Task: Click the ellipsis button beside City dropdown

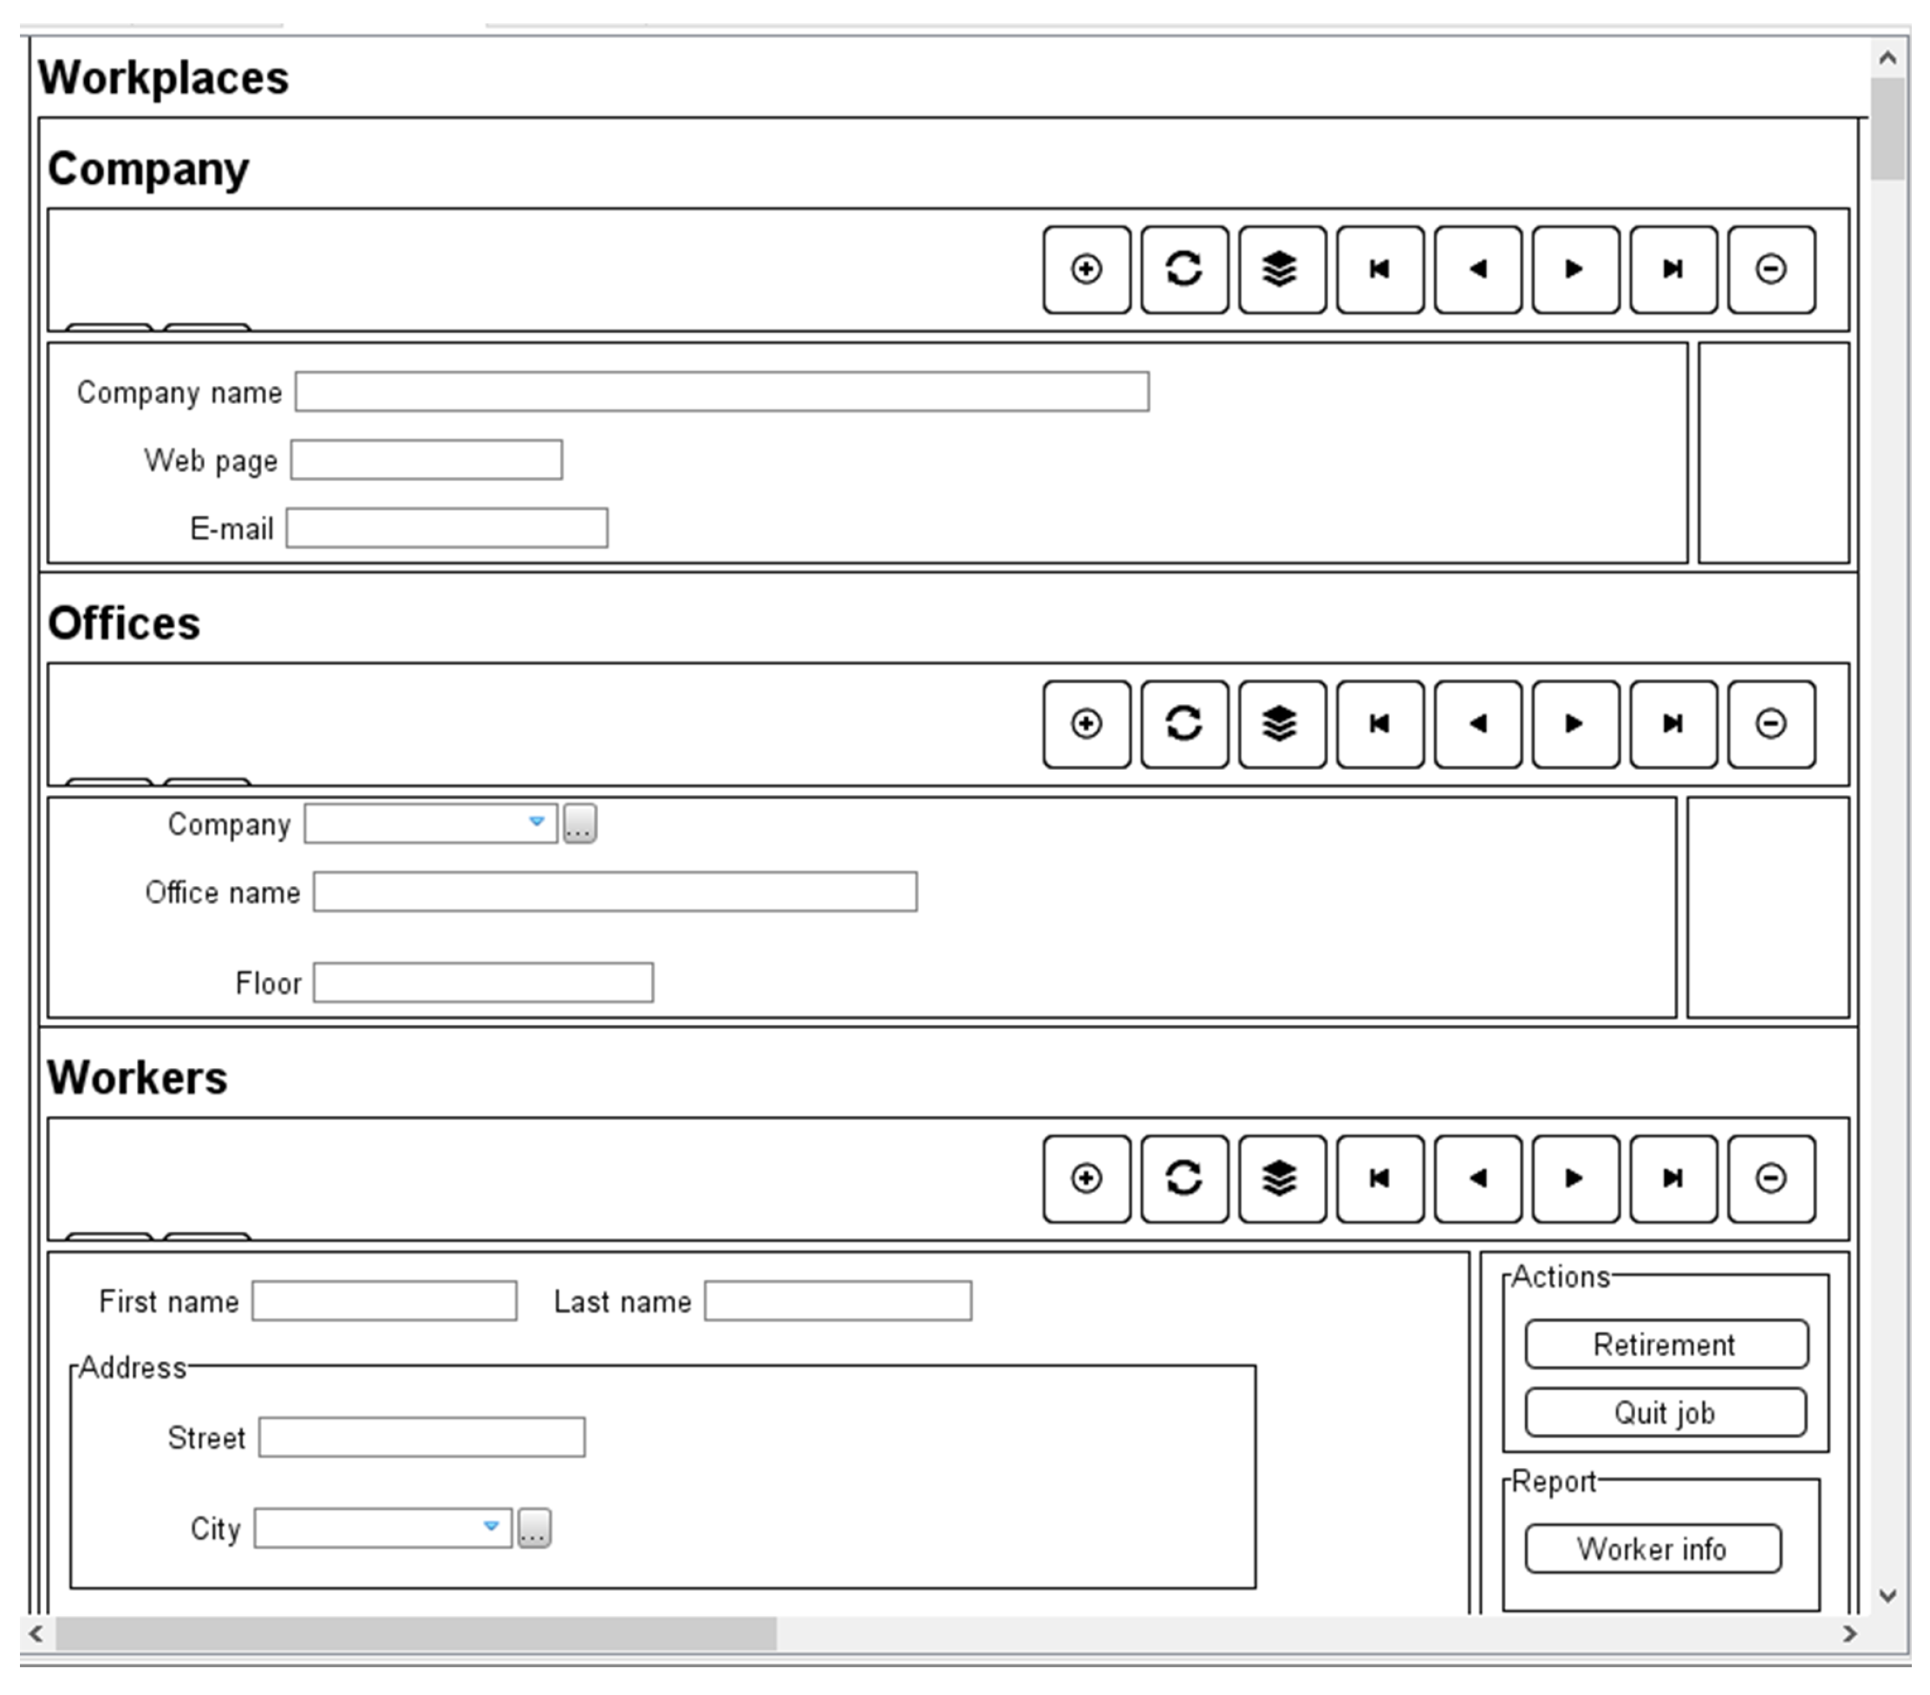Action: (x=534, y=1529)
